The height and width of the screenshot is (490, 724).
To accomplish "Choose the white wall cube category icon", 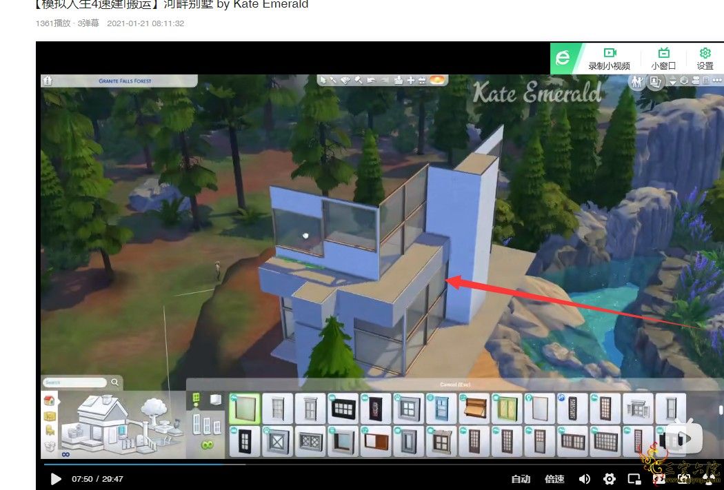I will (214, 400).
